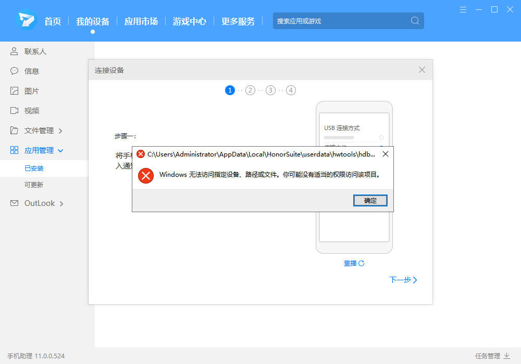The height and width of the screenshot is (364, 521).
Task: Maximize the HiSuite window
Action: coord(494,9)
